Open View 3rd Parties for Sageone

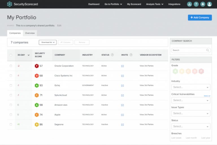147,124
